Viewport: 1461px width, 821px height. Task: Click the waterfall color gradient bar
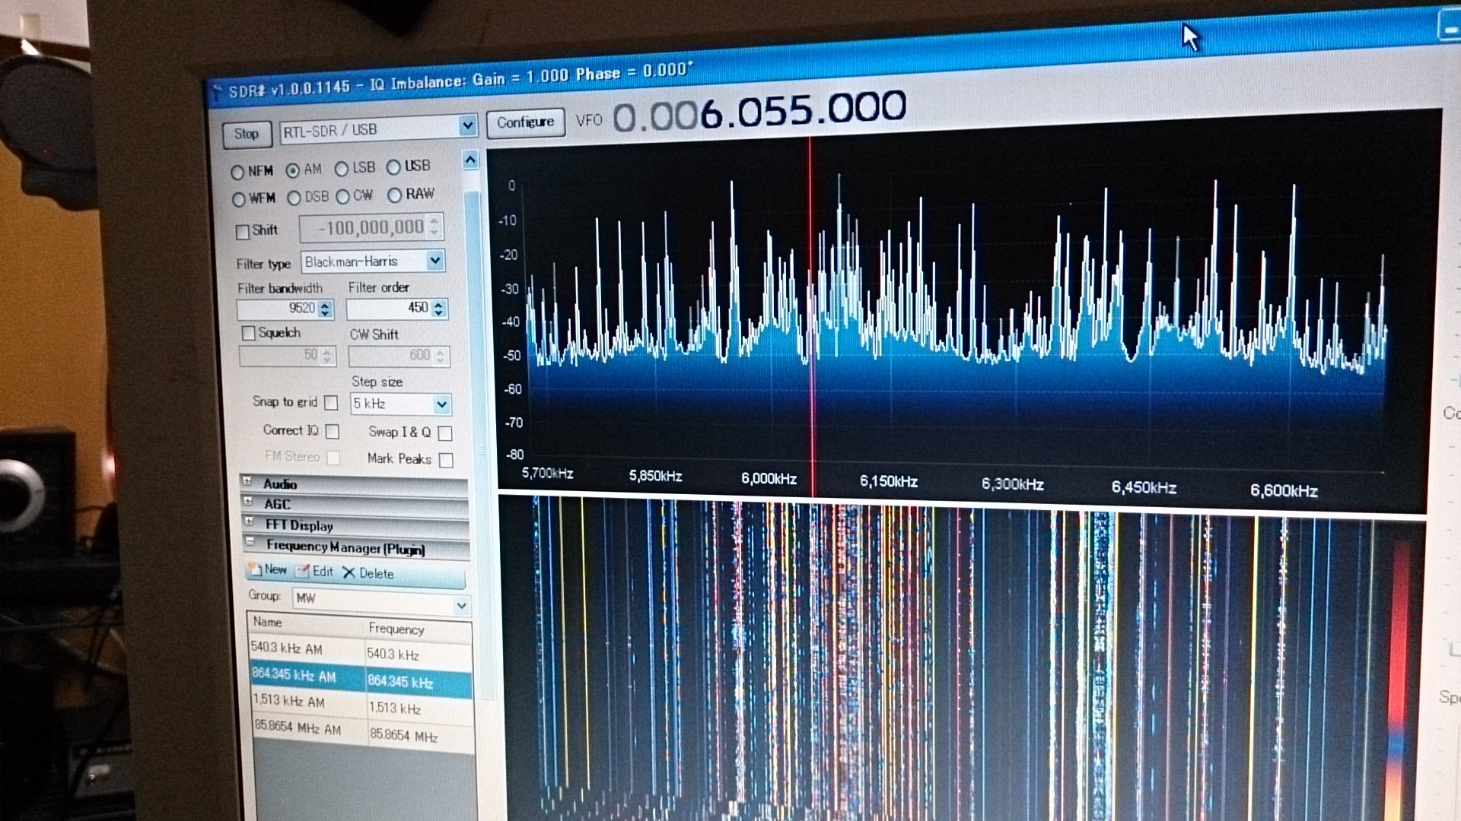pos(1399,680)
